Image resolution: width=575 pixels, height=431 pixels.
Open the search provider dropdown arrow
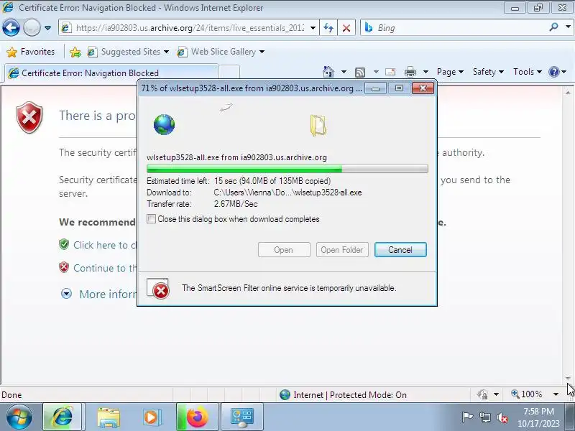point(568,27)
